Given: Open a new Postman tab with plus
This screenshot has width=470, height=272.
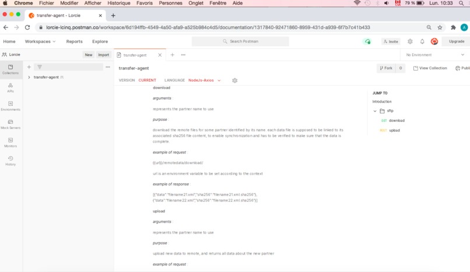Looking at the screenshot, I should tap(173, 55).
